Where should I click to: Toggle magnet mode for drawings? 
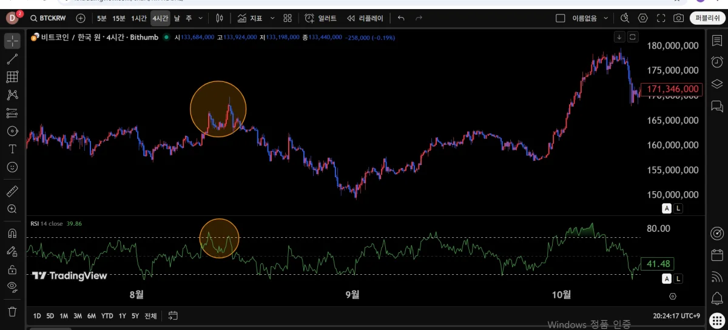(x=12, y=233)
